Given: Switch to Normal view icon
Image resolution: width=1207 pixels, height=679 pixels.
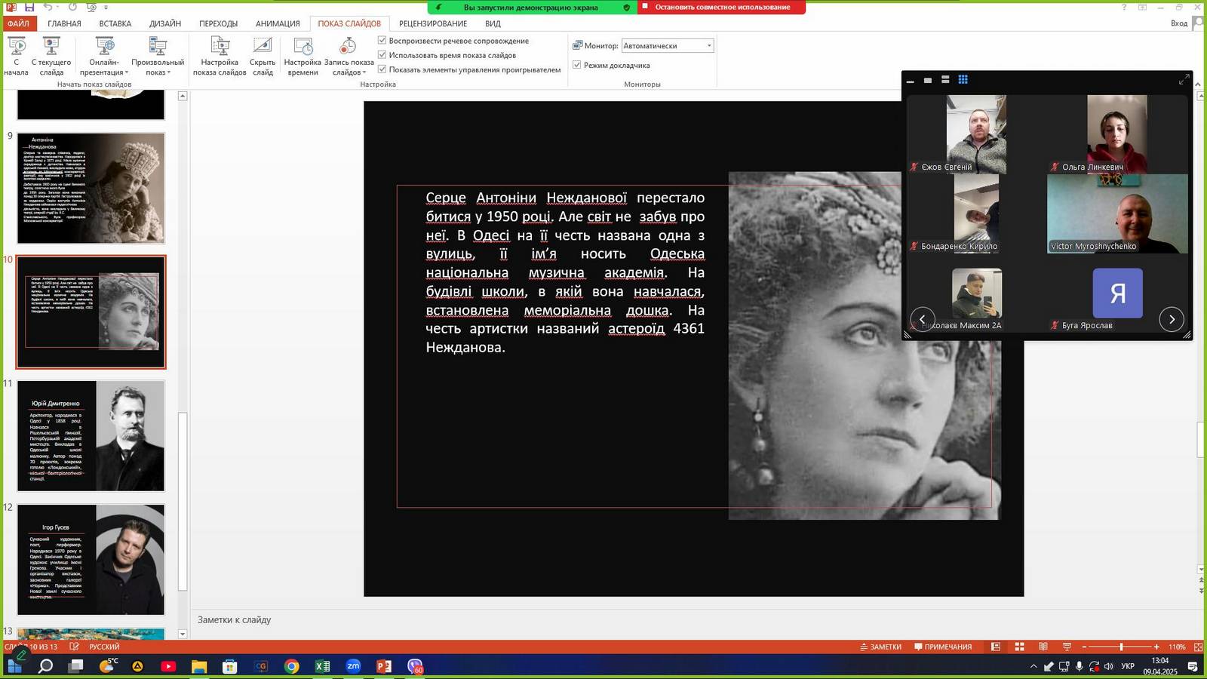Looking at the screenshot, I should pos(996,647).
